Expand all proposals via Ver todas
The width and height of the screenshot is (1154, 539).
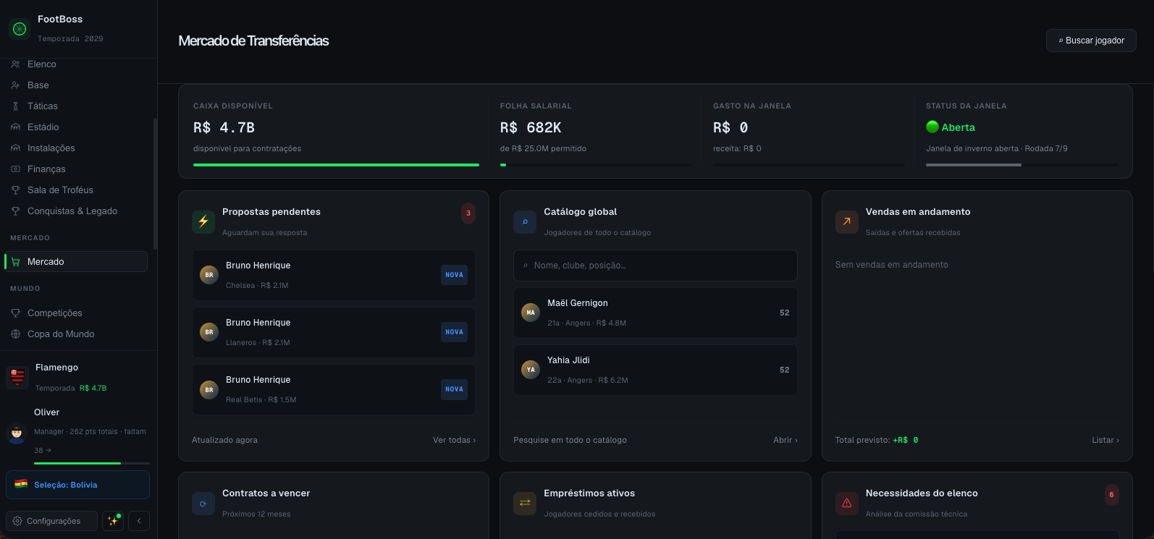pyautogui.click(x=454, y=440)
